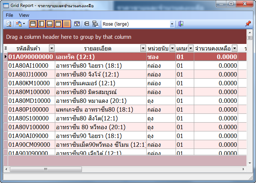Click the column auto-width icon
The width and height of the screenshot is (256, 183).
pos(77,24)
